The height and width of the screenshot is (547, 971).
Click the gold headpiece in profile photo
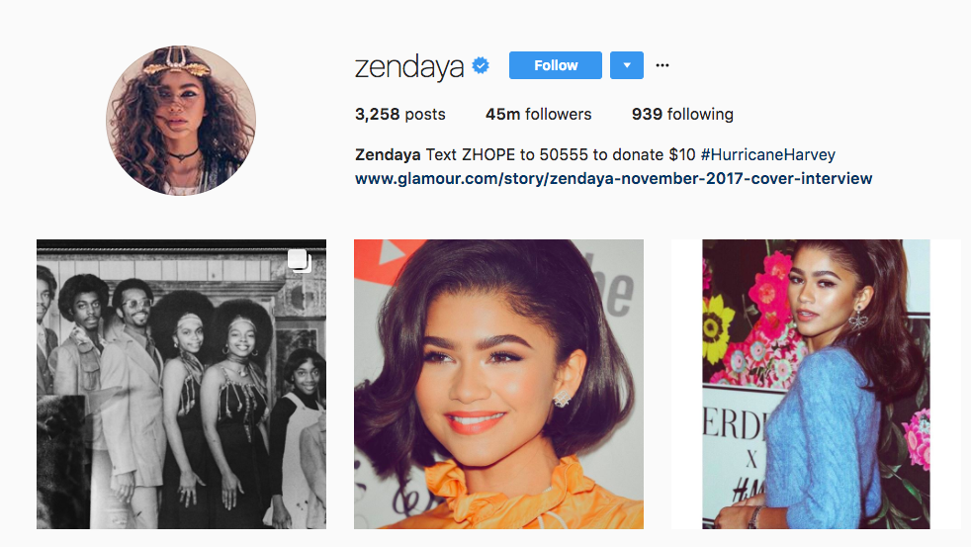(176, 62)
